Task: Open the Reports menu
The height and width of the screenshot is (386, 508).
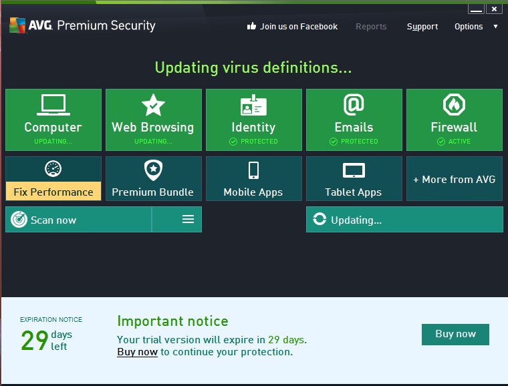Action: [371, 27]
